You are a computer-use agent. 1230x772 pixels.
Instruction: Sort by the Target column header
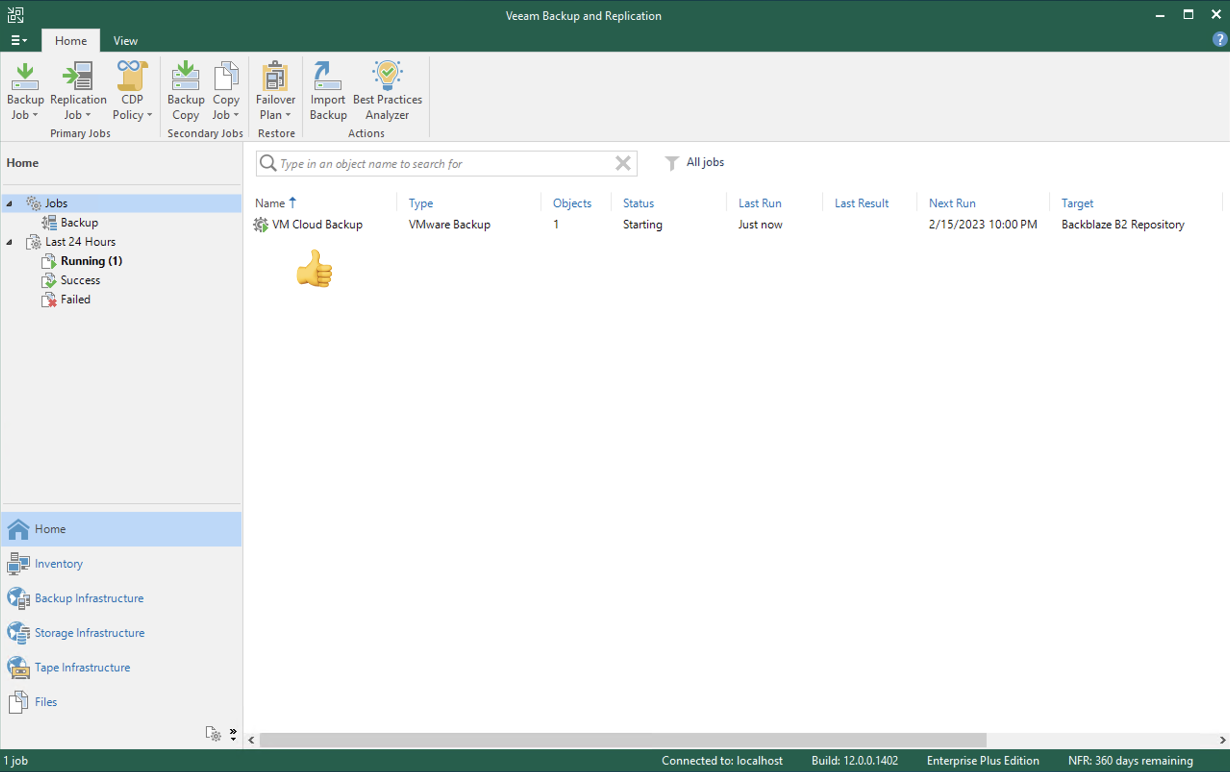point(1078,203)
